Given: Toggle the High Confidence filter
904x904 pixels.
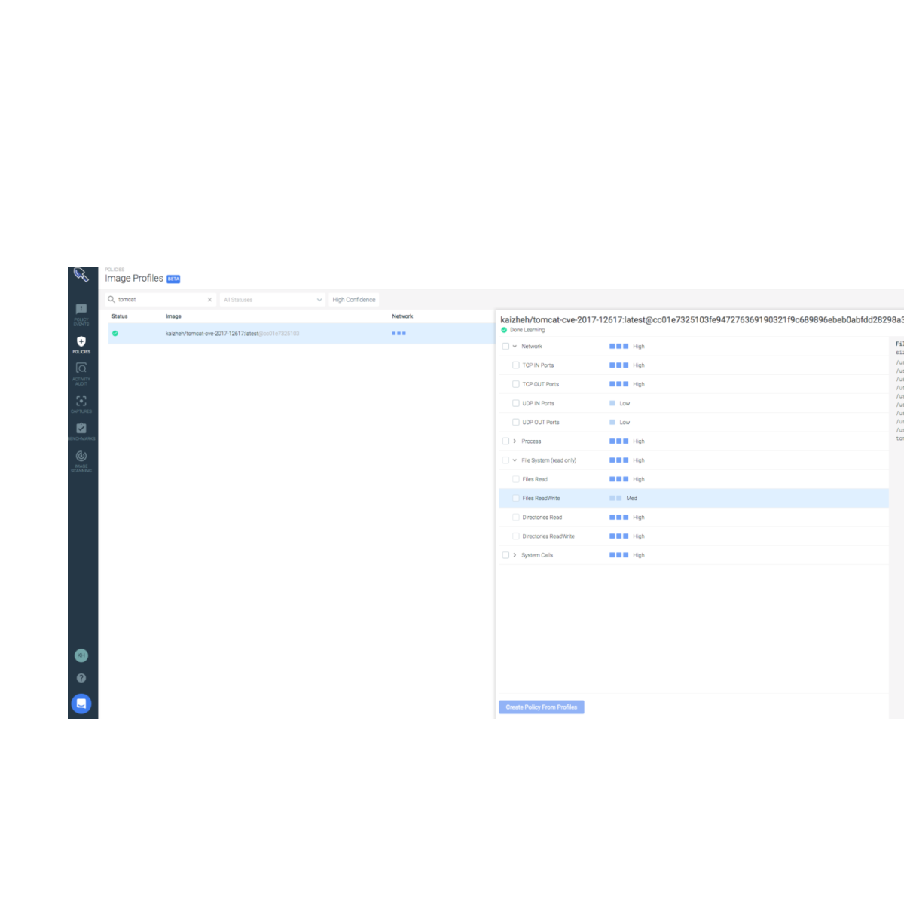Looking at the screenshot, I should (353, 299).
